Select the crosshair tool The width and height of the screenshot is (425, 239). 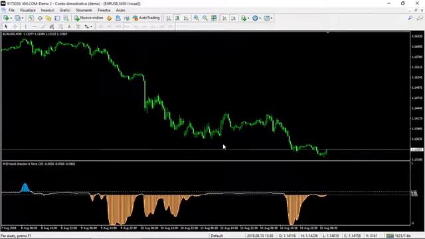[15, 27]
